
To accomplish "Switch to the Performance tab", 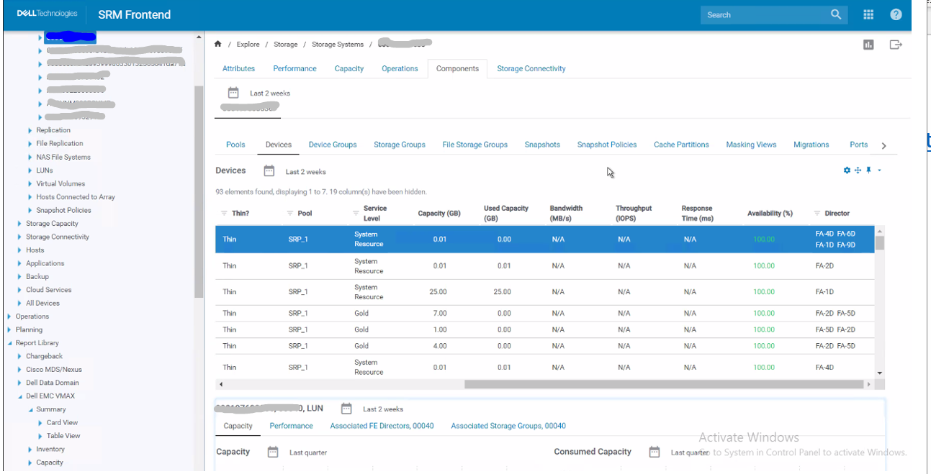I will tap(294, 68).
